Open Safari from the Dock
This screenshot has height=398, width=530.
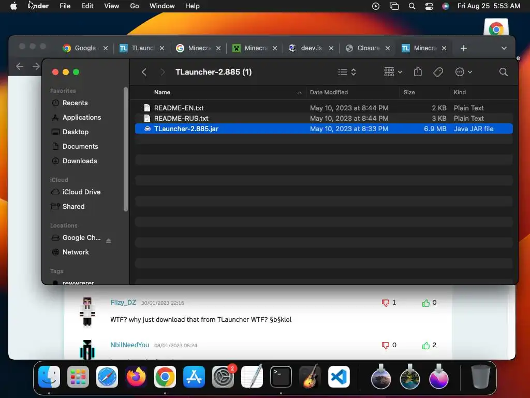tap(107, 377)
